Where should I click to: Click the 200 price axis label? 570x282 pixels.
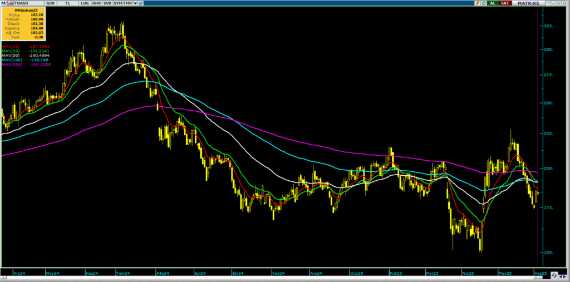548,169
